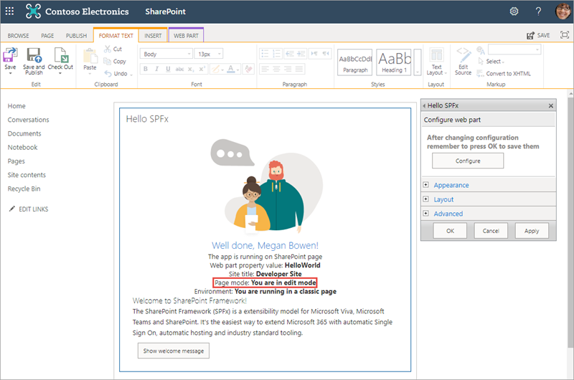Open the markup language dropdown box
Viewport: 574px width, 380px height.
coord(514,49)
